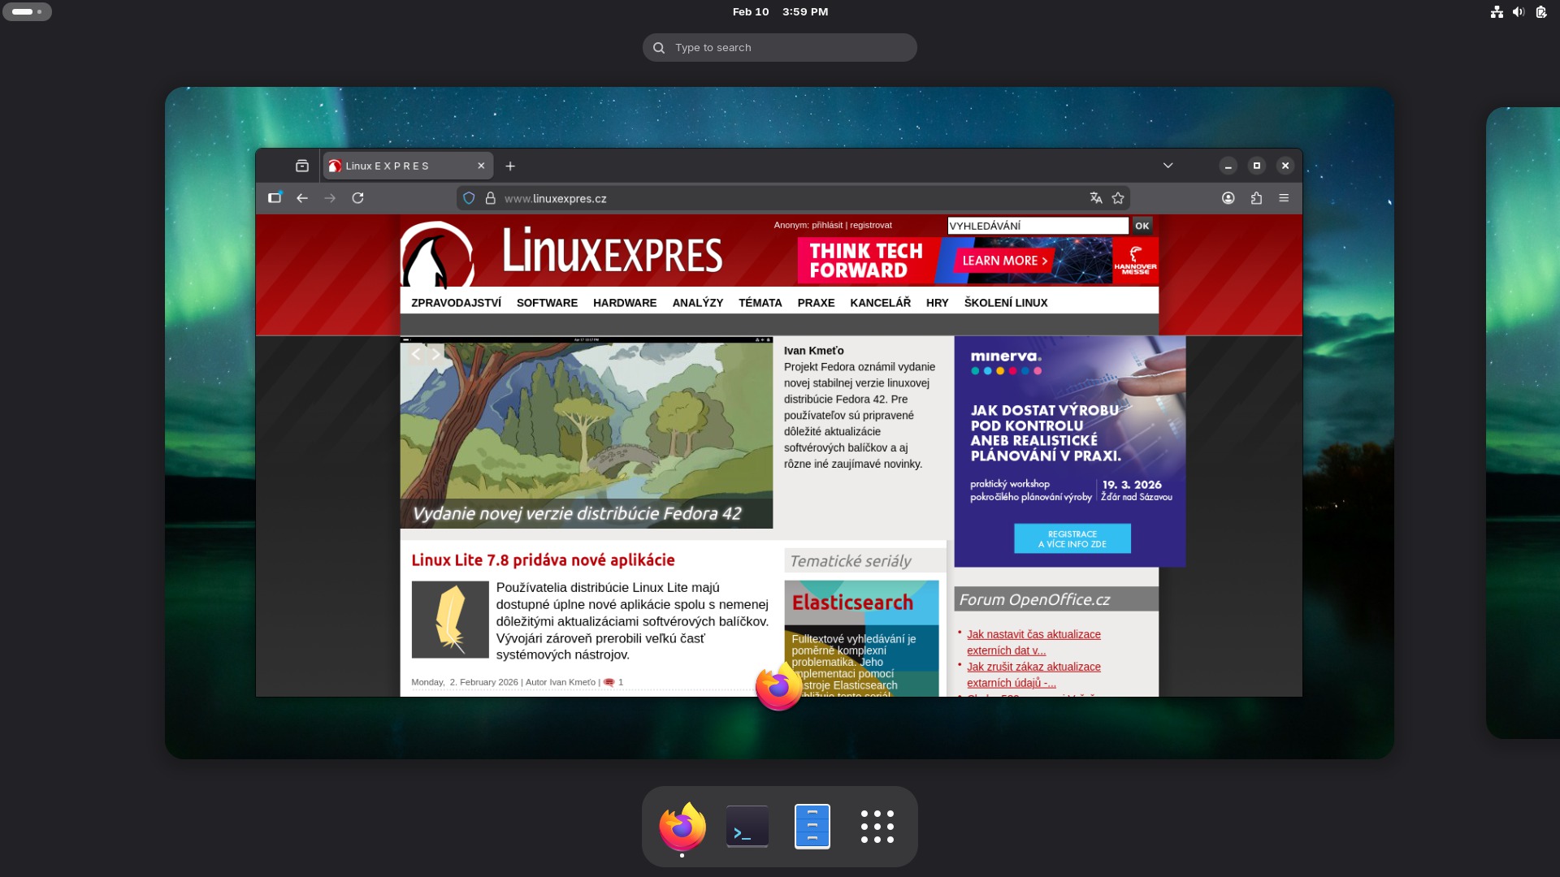Open the translate page icon
This screenshot has width=1560, height=877.
coord(1096,198)
